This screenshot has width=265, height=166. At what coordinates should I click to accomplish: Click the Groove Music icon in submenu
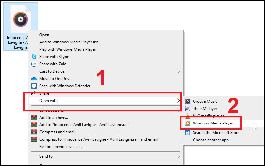click(187, 101)
